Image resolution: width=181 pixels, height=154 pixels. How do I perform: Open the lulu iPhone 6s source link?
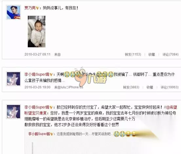[x=68, y=87]
